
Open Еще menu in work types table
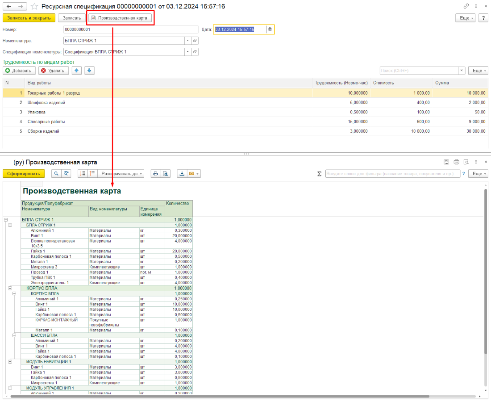pyautogui.click(x=478, y=71)
